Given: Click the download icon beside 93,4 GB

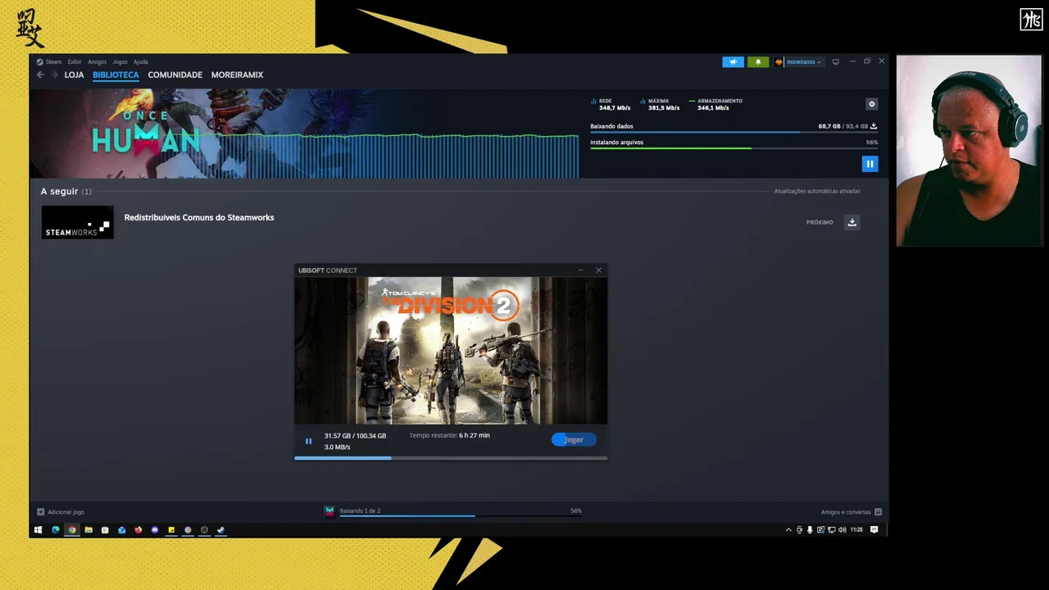Looking at the screenshot, I should pyautogui.click(x=874, y=126).
